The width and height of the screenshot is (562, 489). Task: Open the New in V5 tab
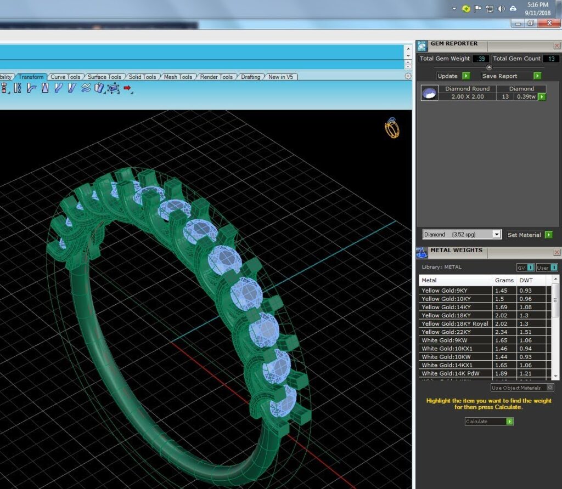(280, 77)
